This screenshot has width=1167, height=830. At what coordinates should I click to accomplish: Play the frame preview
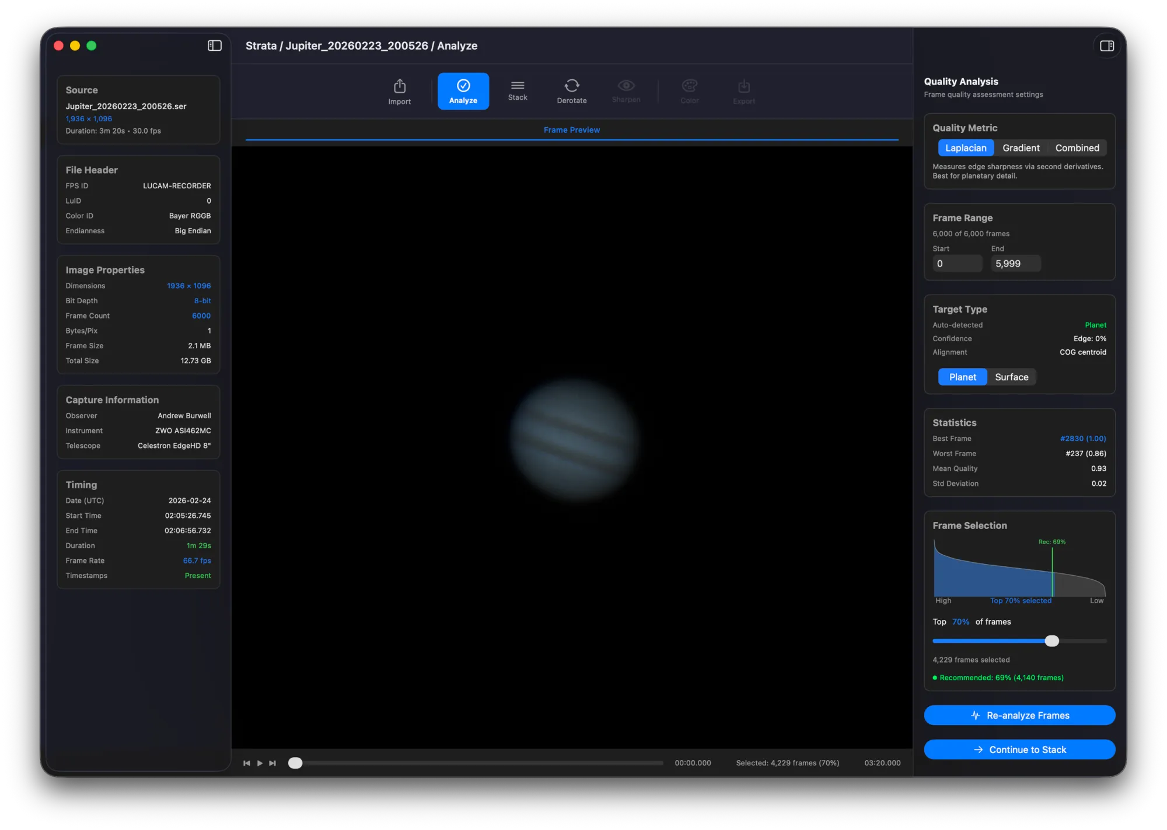[260, 762]
